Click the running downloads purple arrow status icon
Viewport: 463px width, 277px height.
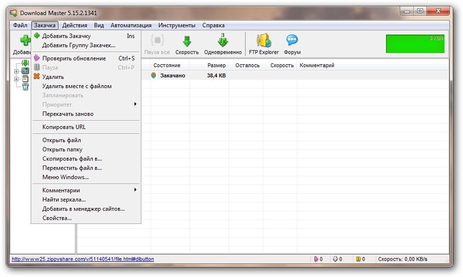click(x=316, y=259)
